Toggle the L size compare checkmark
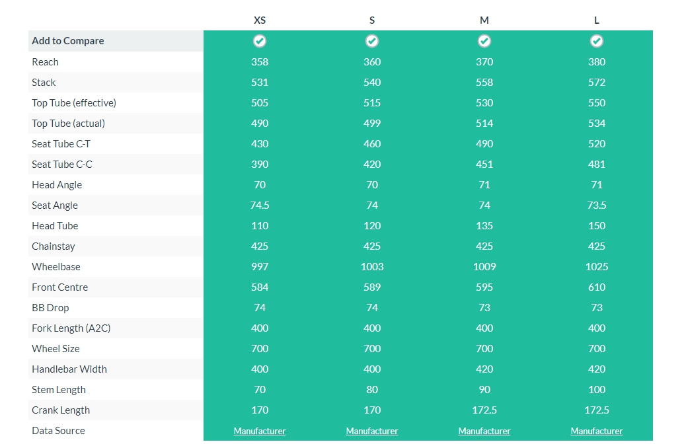The width and height of the screenshot is (682, 446). tap(597, 41)
